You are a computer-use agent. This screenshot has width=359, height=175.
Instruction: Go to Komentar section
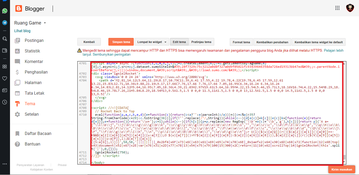[34, 62]
